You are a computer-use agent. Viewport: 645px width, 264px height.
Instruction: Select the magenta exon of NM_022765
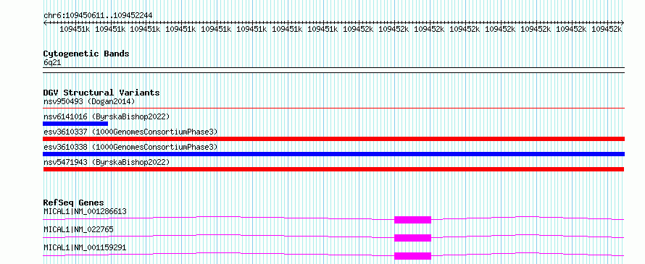point(412,238)
